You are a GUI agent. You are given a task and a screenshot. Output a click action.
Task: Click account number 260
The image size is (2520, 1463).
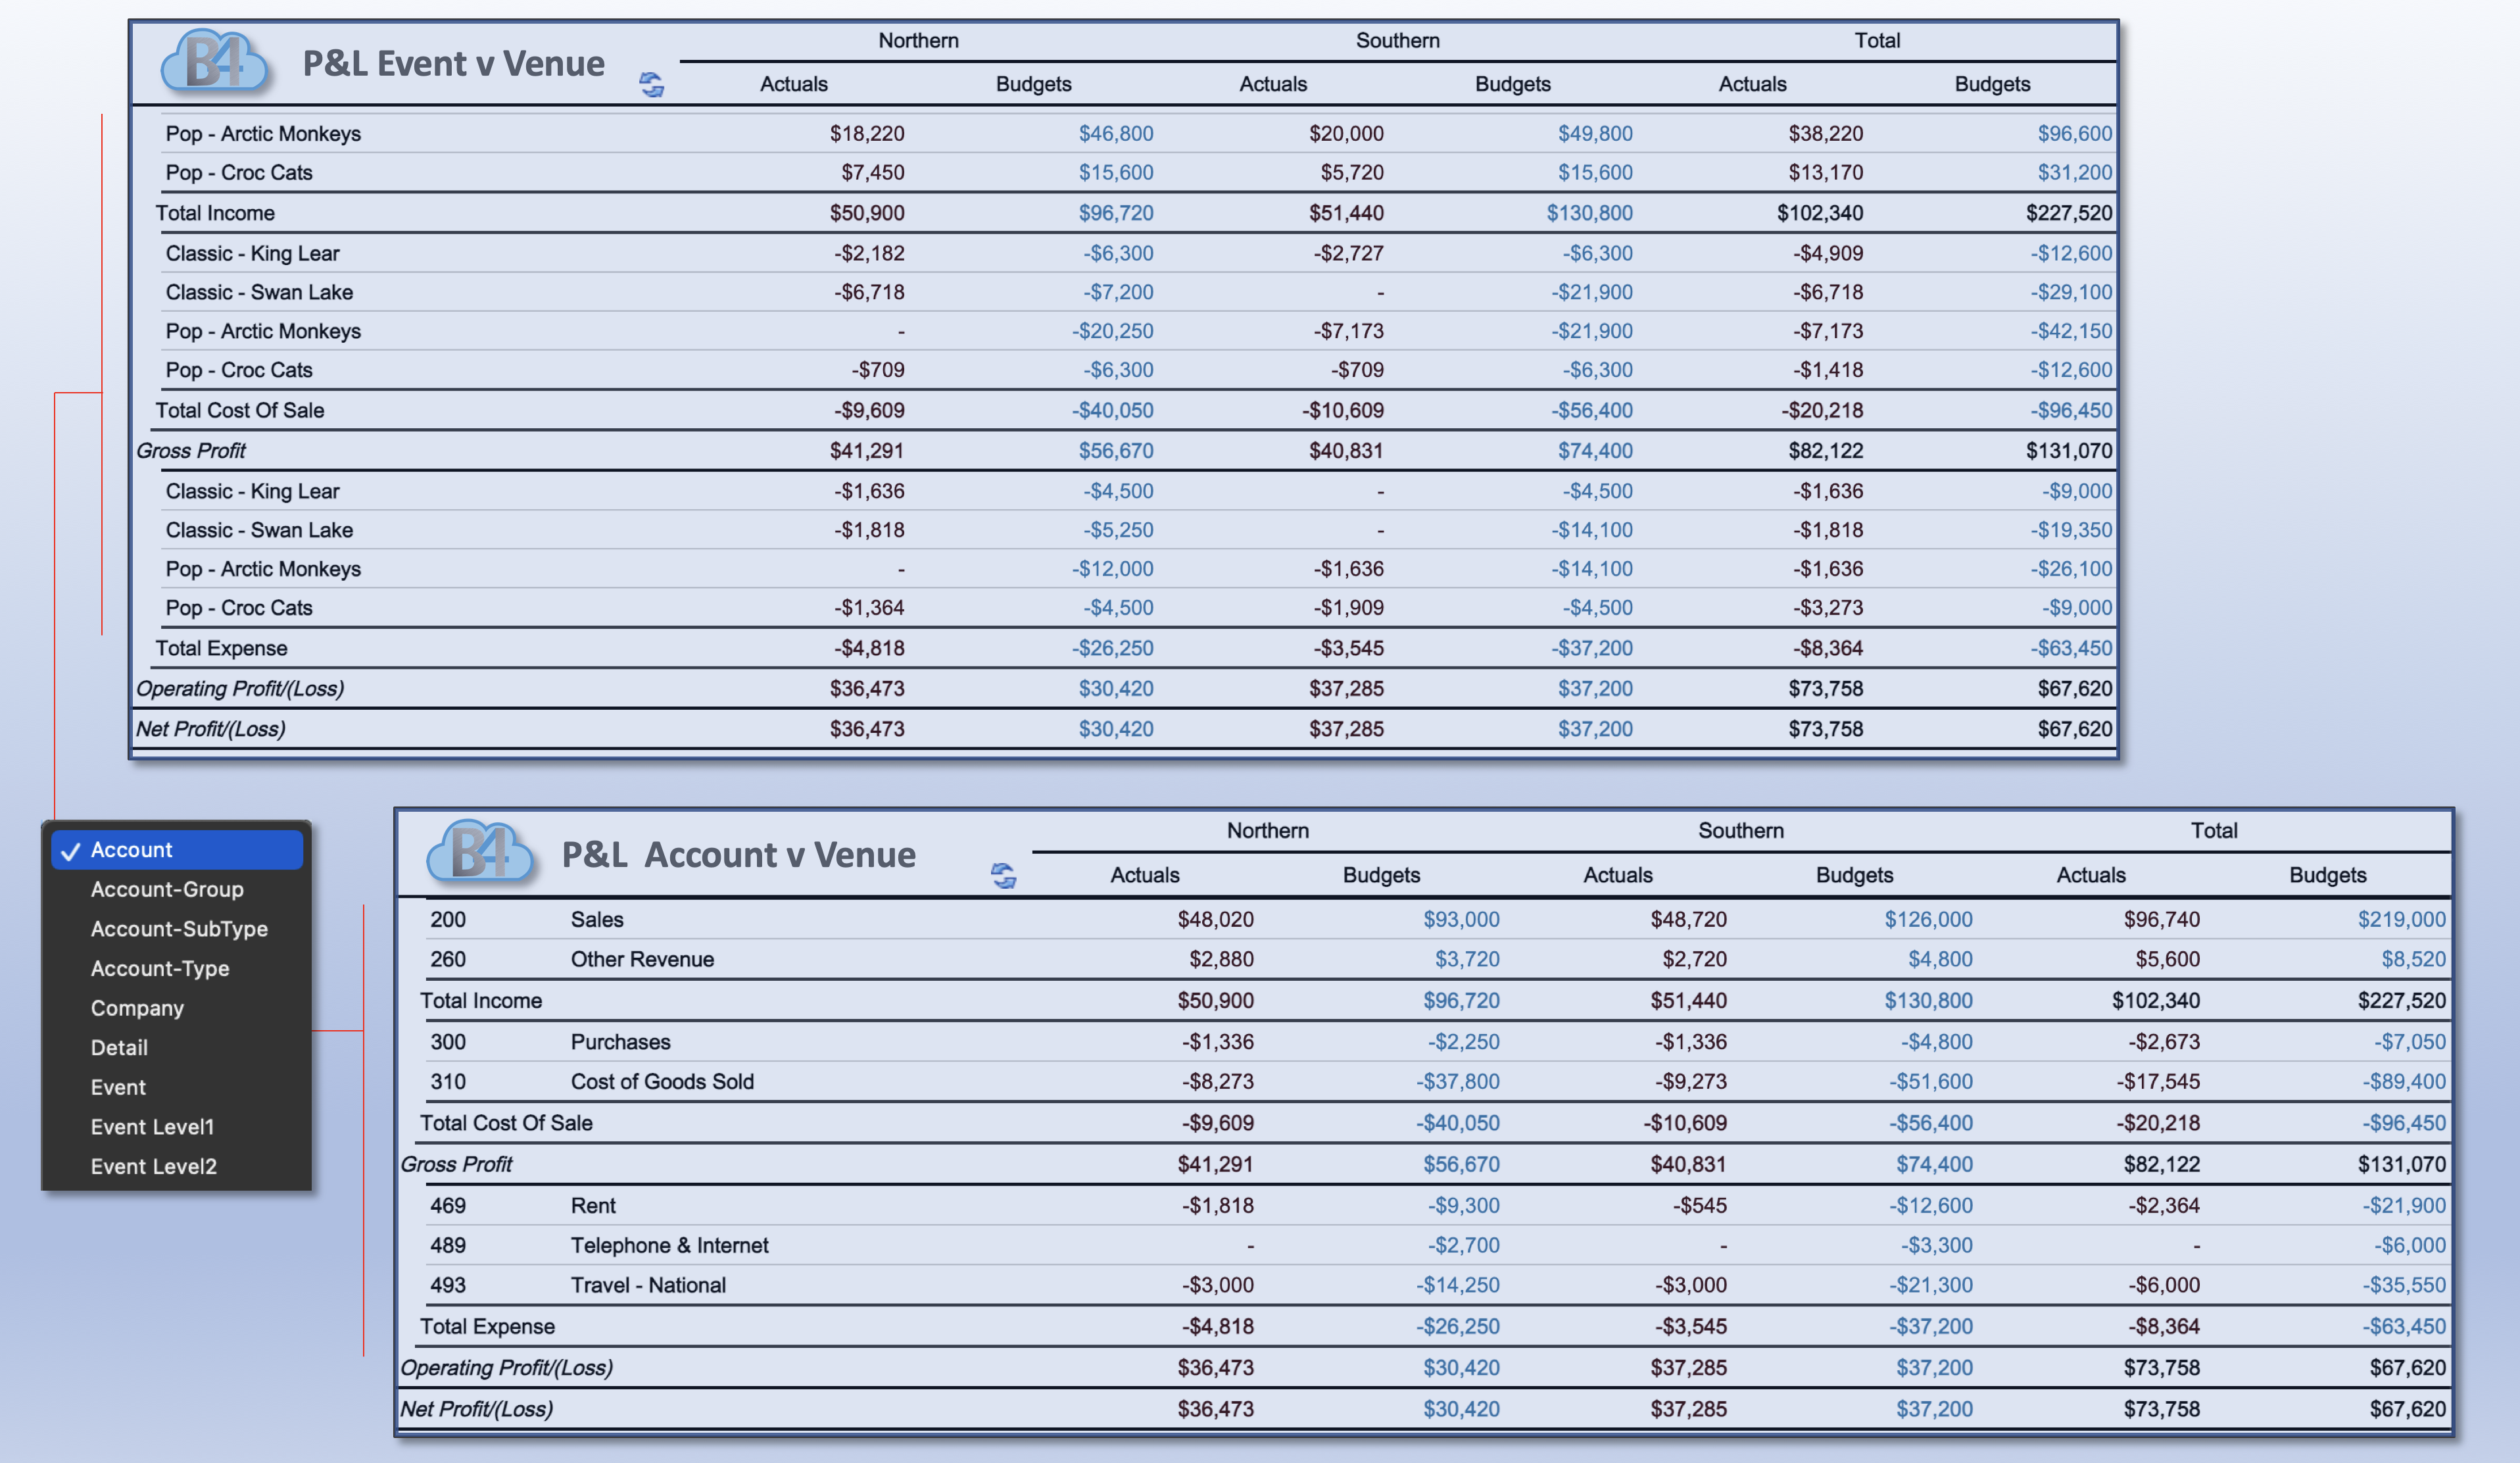click(x=448, y=959)
